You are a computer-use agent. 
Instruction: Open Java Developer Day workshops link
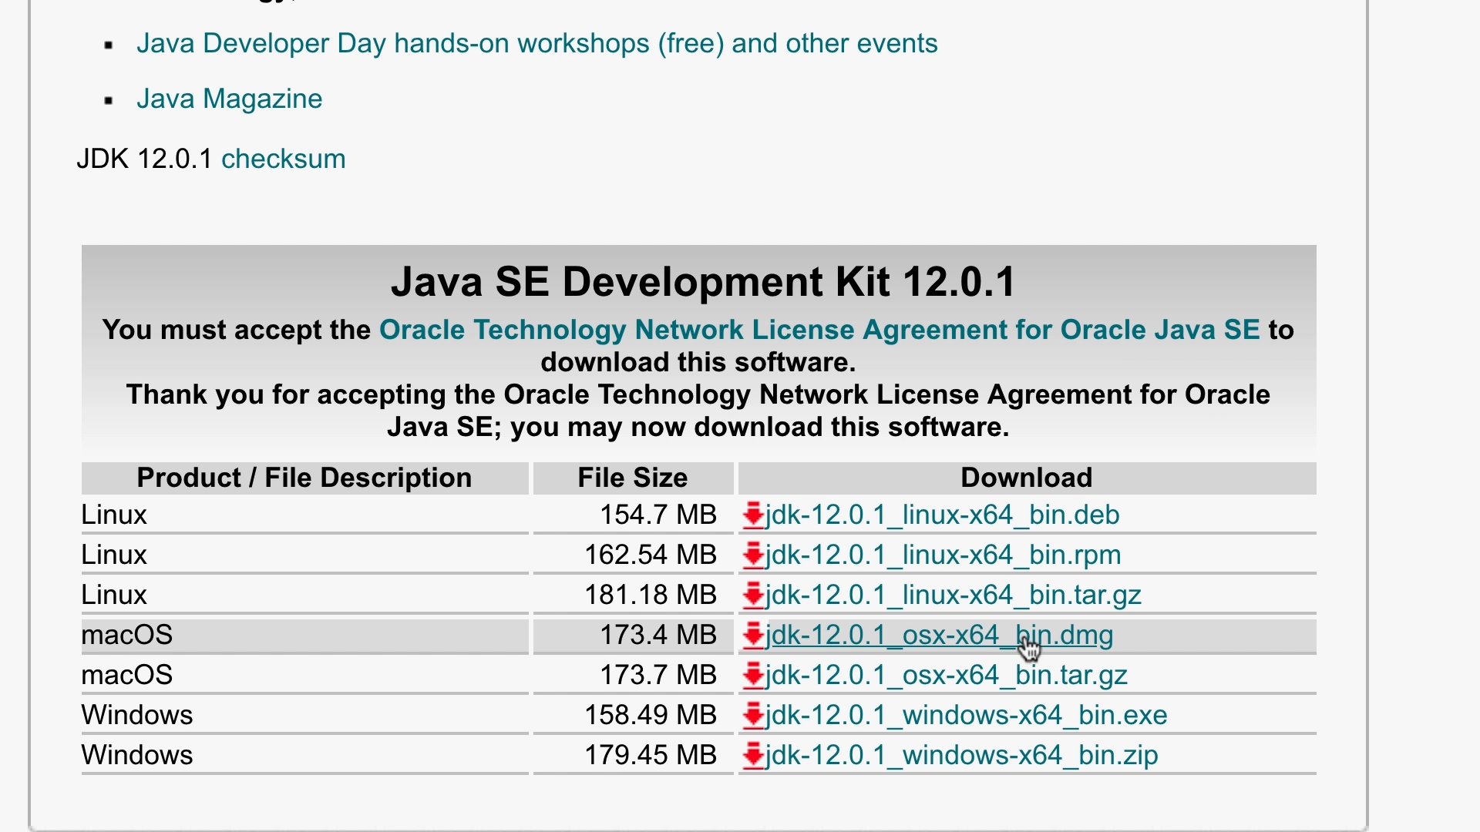tap(536, 43)
